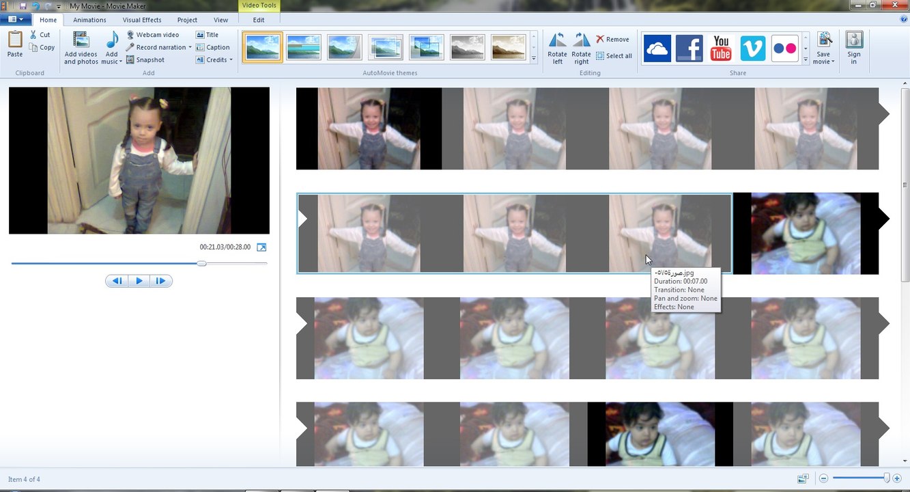Viewport: 910px width, 492px height.
Task: Start Webcam video capture
Action: tap(153, 34)
